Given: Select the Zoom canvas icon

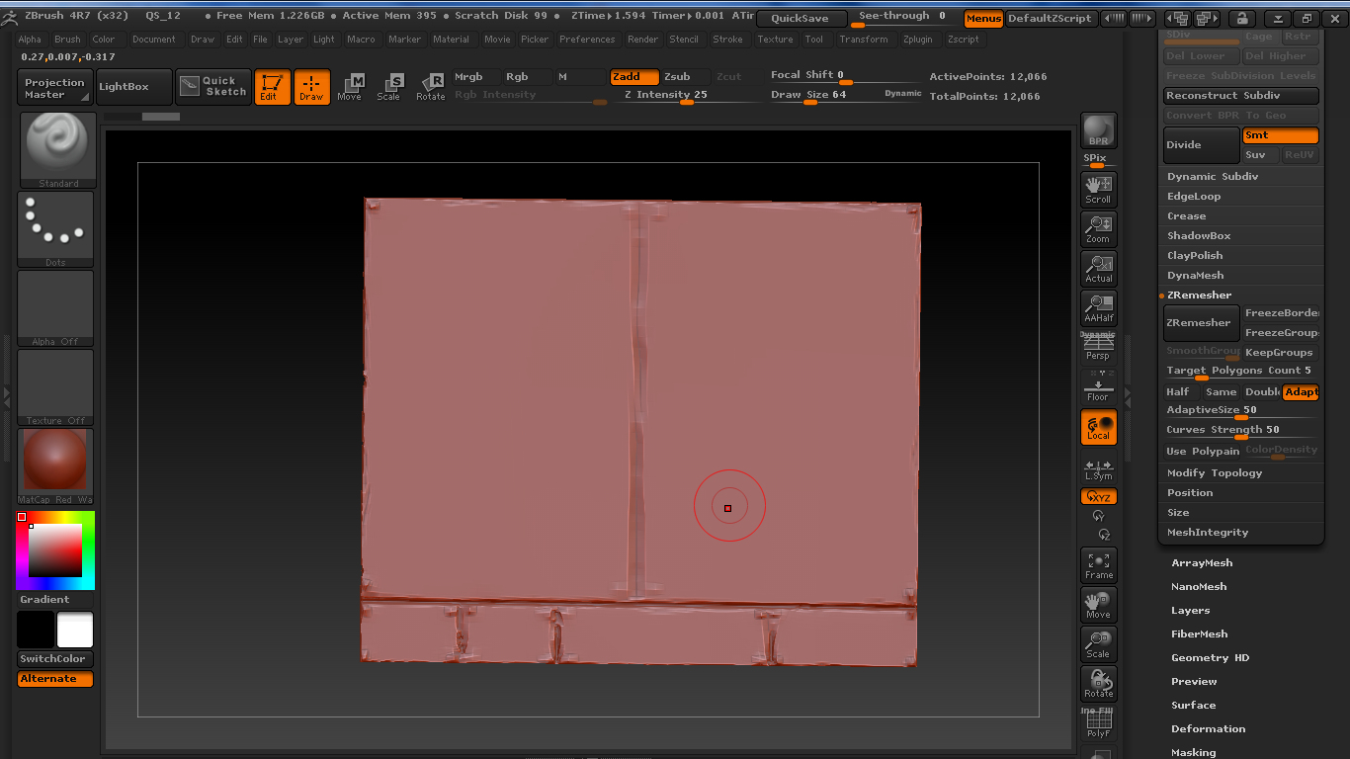Looking at the screenshot, I should (1098, 228).
